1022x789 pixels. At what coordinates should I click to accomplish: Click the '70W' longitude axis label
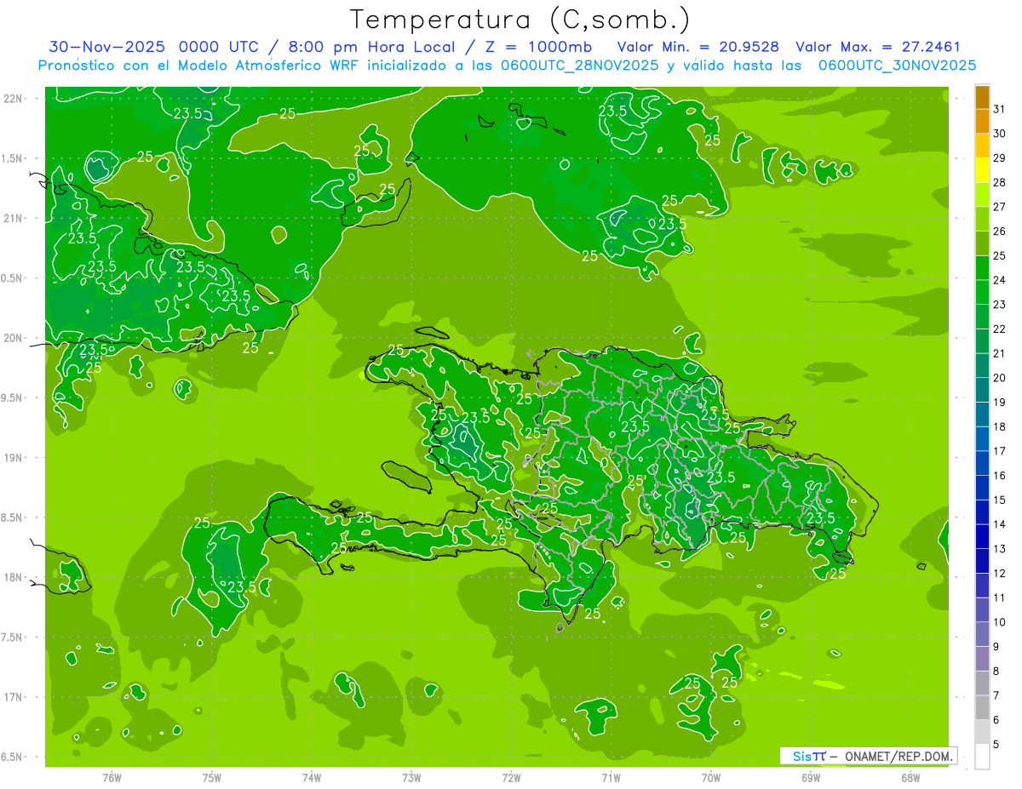[x=711, y=777]
